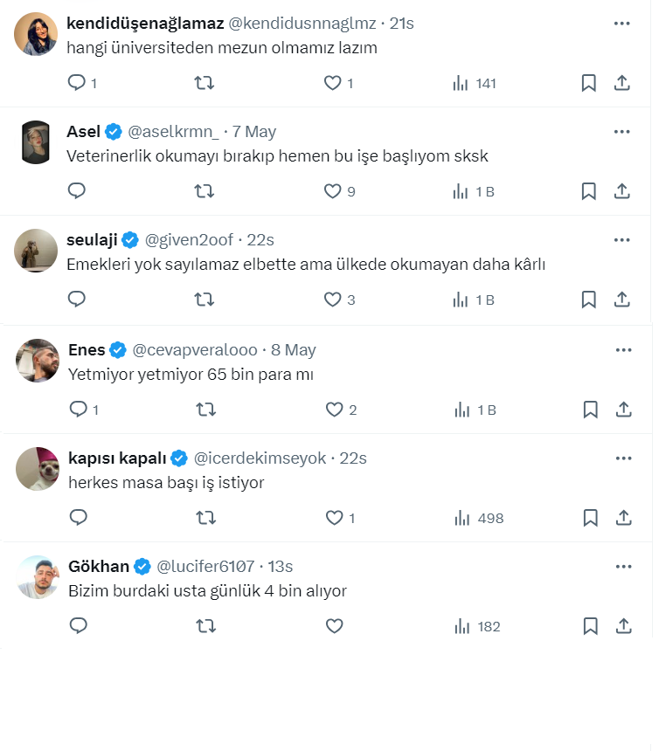Viewport: 659px width, 751px height.
Task: Like Gökhan's tweet about usta
Action: click(x=334, y=626)
